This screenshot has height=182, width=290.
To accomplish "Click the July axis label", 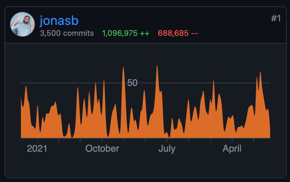I will tap(167, 149).
